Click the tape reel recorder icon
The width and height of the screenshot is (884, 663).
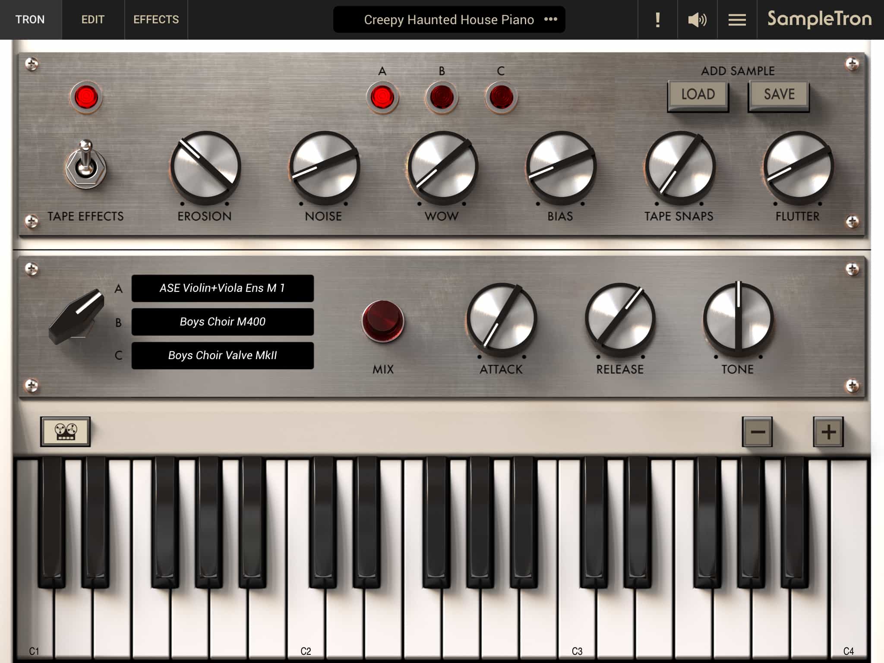(x=66, y=431)
